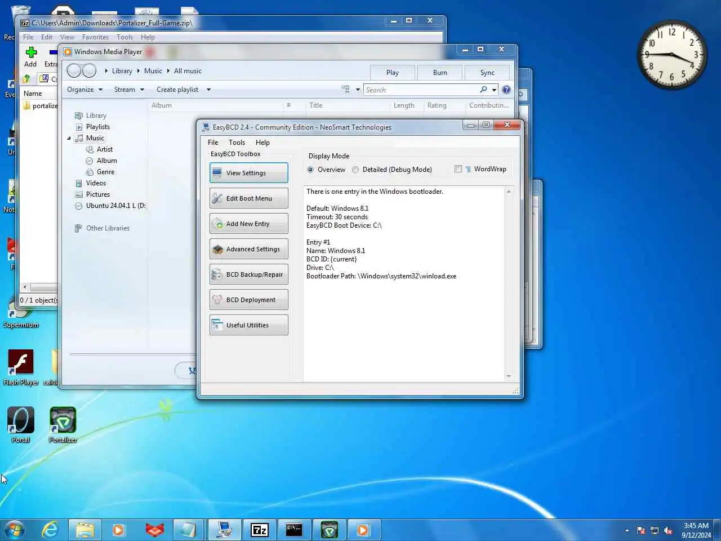Image resolution: width=721 pixels, height=541 pixels.
Task: Click volume muted tray icon
Action: 668,530
